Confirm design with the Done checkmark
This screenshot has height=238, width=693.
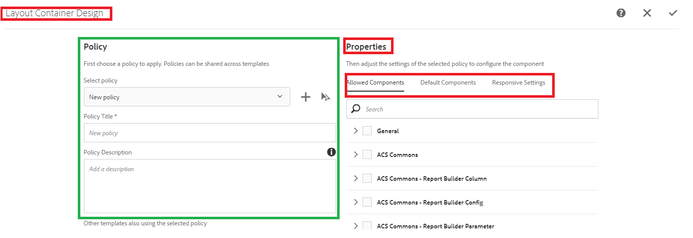click(673, 13)
